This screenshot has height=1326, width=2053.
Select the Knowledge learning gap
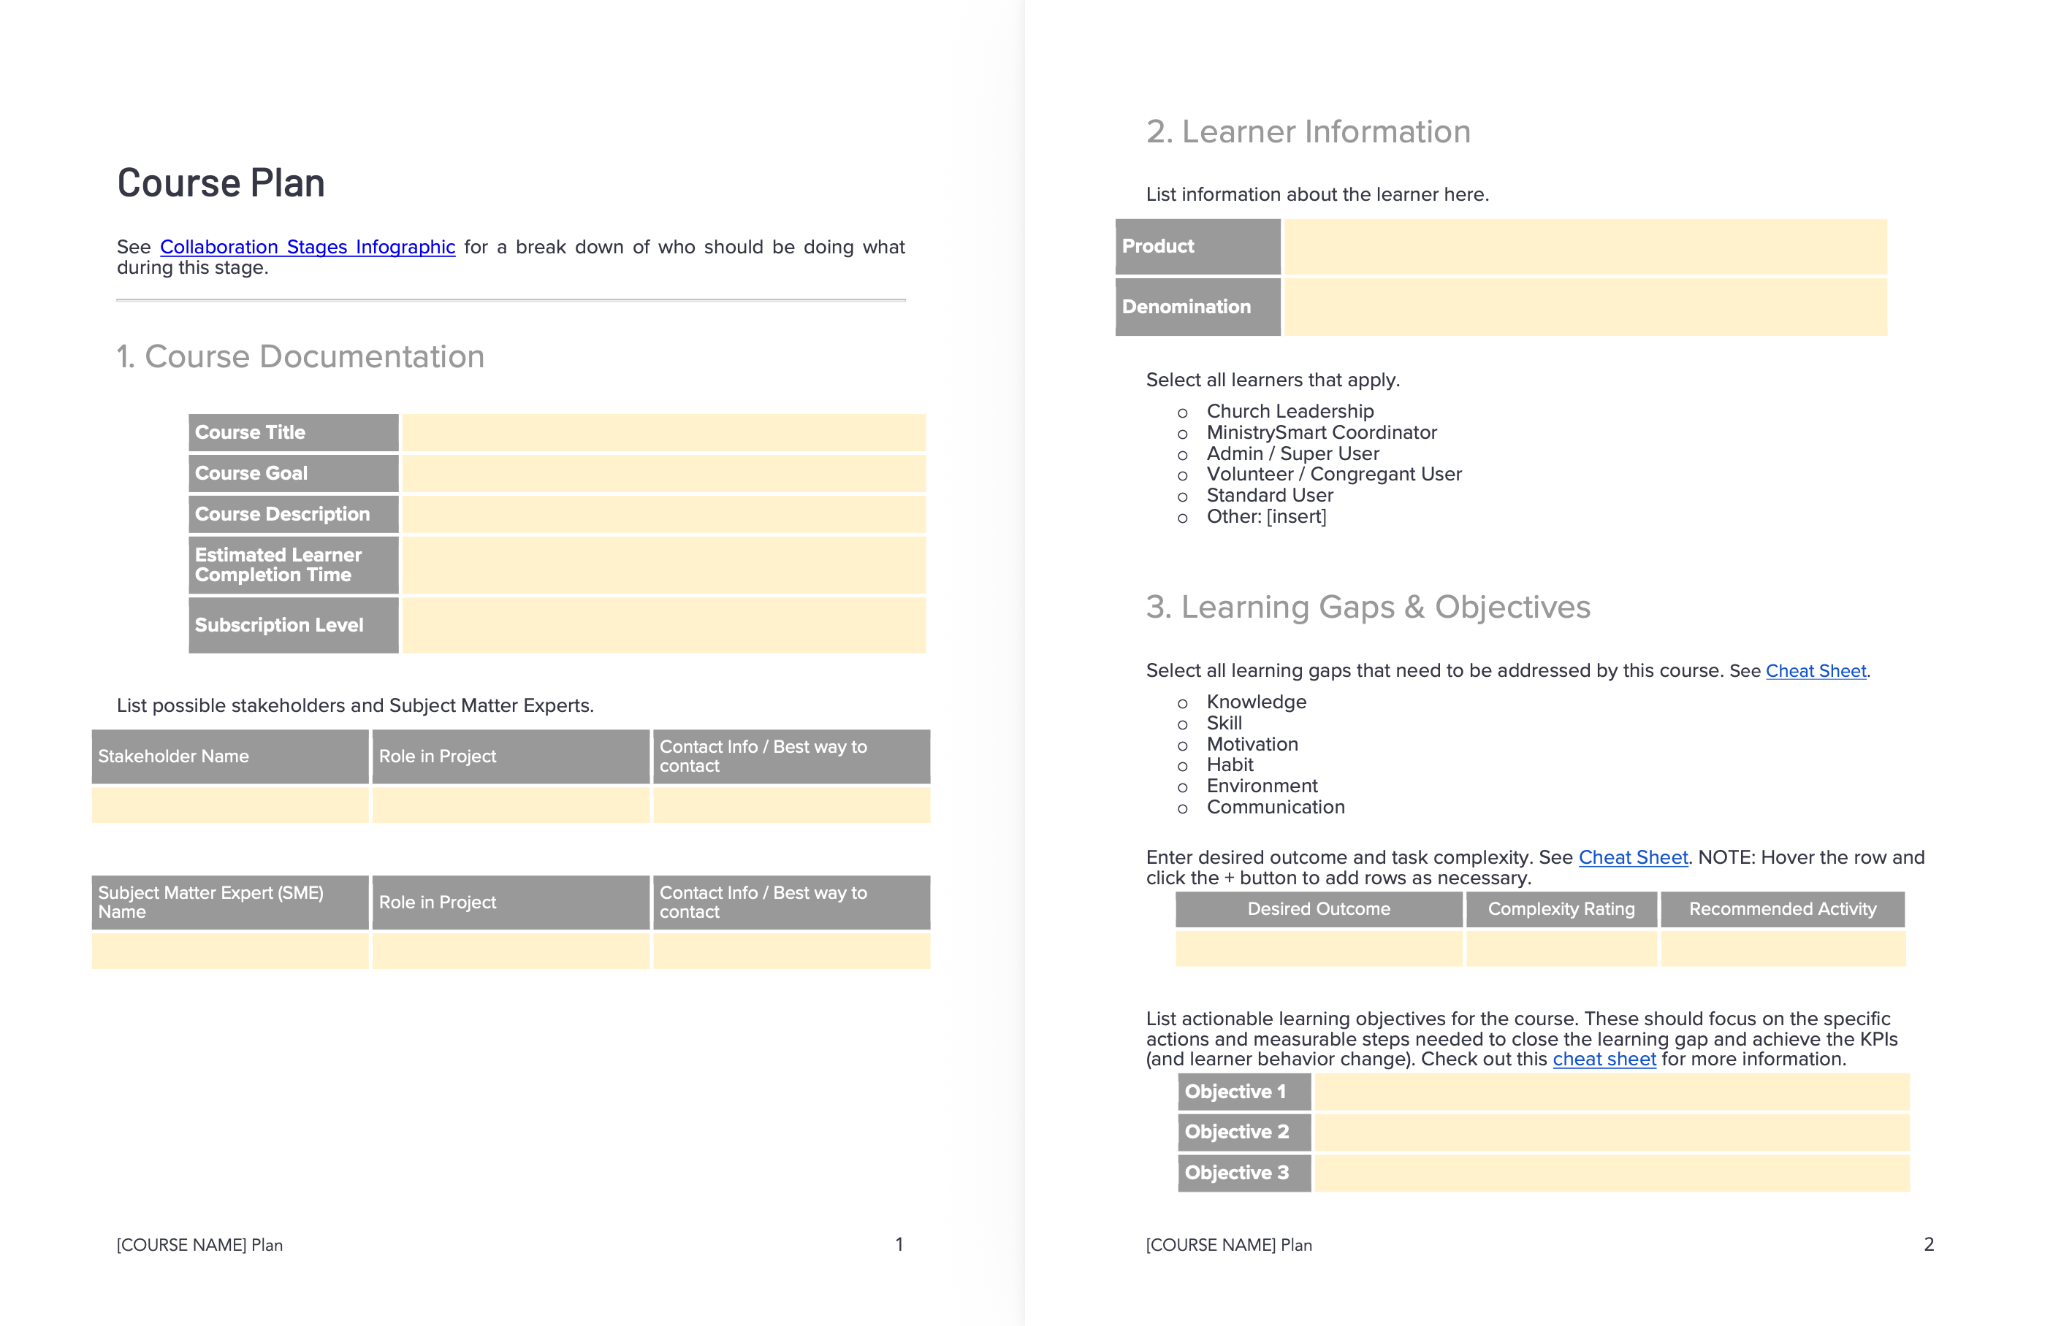[1256, 702]
